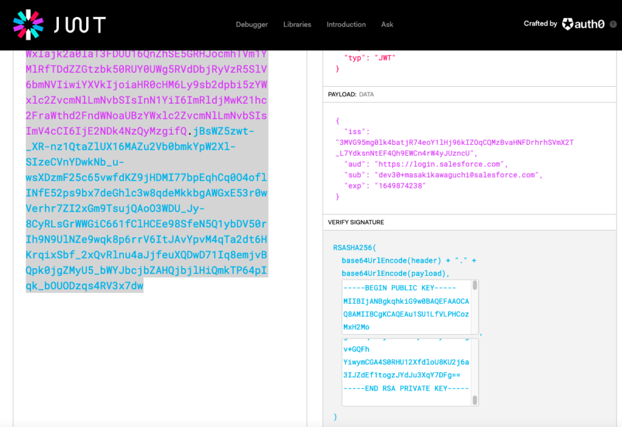Click the RSA private key text box
Screen dimensions: 622x427
406,370
